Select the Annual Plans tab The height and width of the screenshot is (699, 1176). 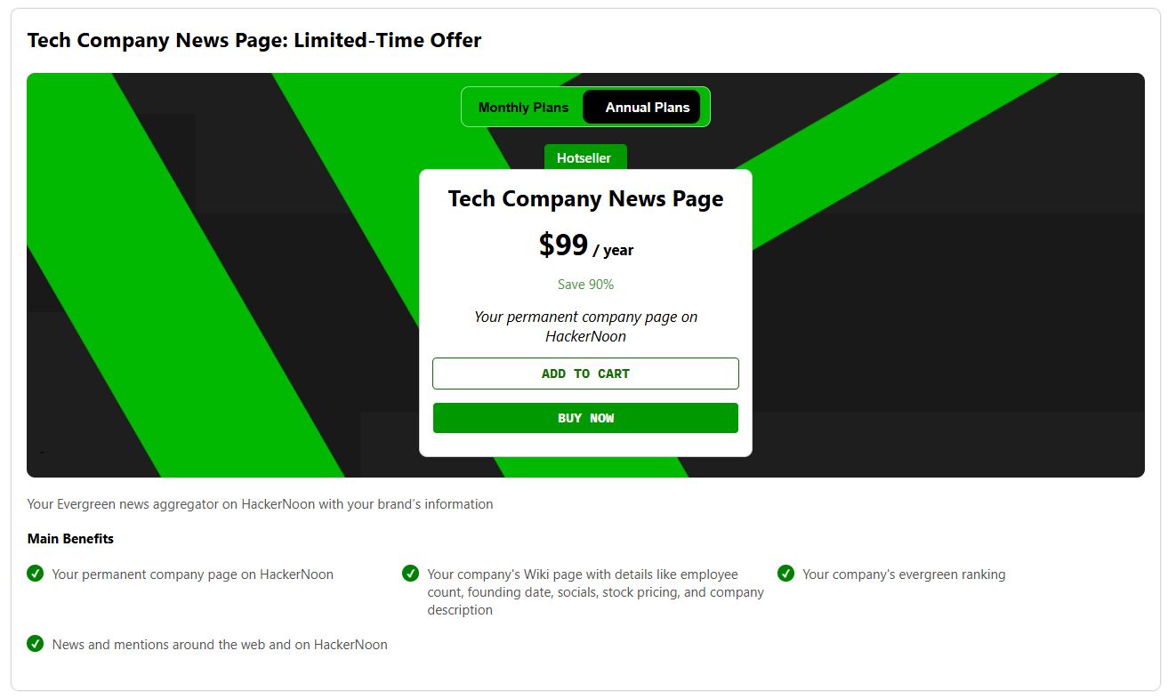[642, 108]
